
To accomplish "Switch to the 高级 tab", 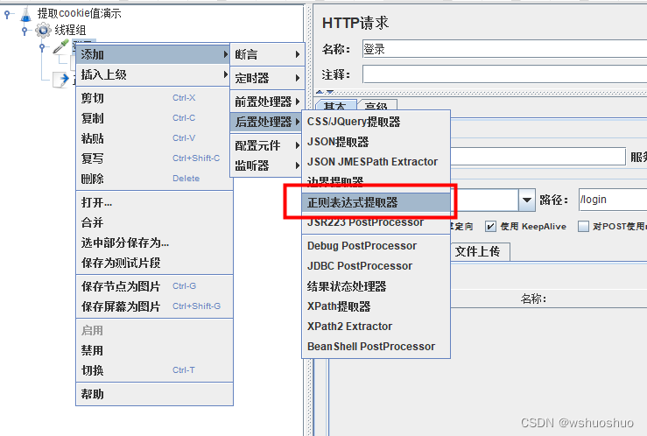I will [x=376, y=105].
